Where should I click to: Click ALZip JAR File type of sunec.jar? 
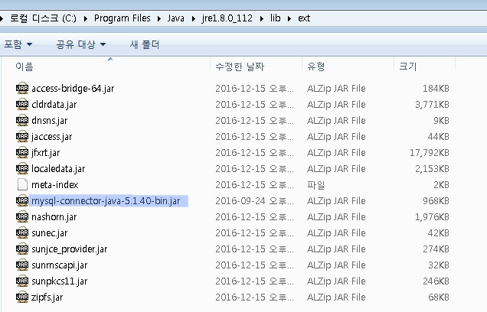point(336,233)
